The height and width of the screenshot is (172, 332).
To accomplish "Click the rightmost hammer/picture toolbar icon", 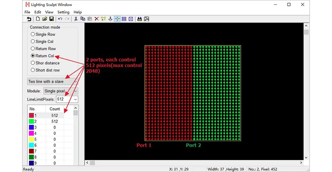I will tap(147, 19).
